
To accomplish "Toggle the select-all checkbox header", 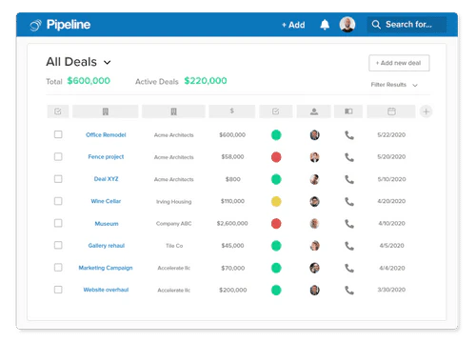I will point(58,111).
